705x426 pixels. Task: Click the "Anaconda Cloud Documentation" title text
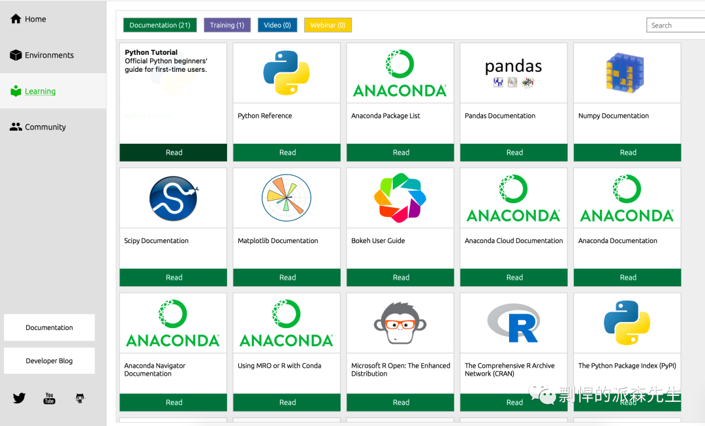pos(514,240)
